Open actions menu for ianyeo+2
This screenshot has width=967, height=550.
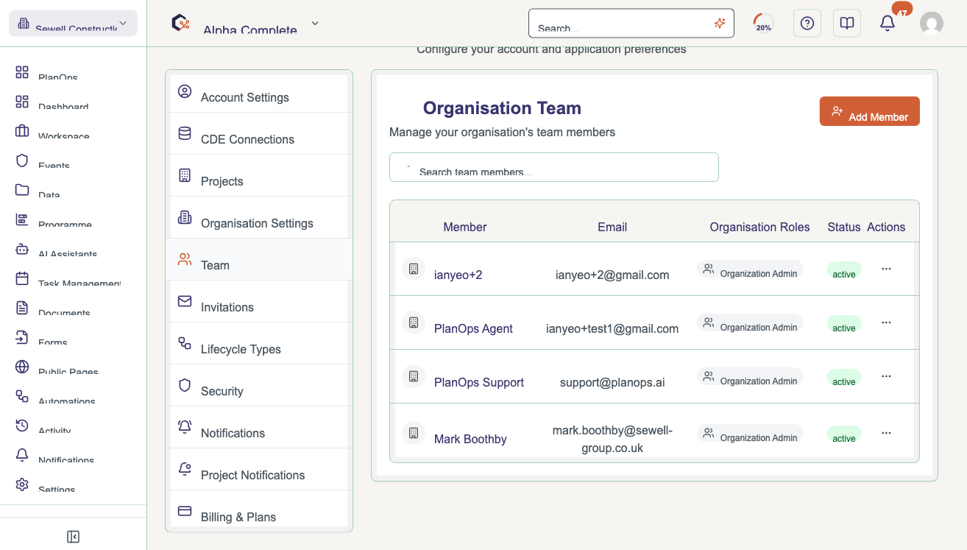point(886,269)
